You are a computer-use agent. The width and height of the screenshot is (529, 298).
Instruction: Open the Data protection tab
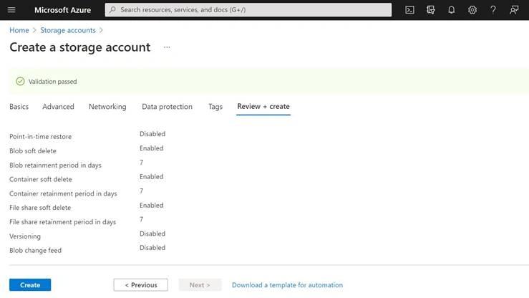[x=167, y=107]
